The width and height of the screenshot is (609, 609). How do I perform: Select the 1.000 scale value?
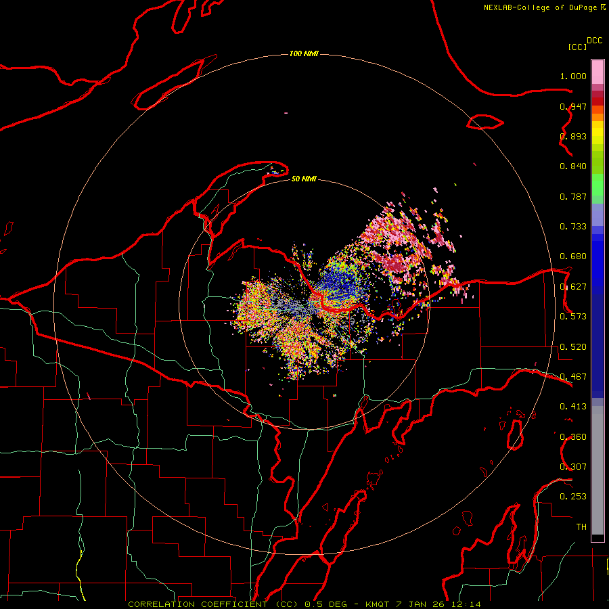point(573,76)
